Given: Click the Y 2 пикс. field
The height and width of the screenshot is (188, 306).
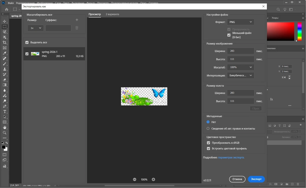Looking at the screenshot, I should (x=287, y=71).
